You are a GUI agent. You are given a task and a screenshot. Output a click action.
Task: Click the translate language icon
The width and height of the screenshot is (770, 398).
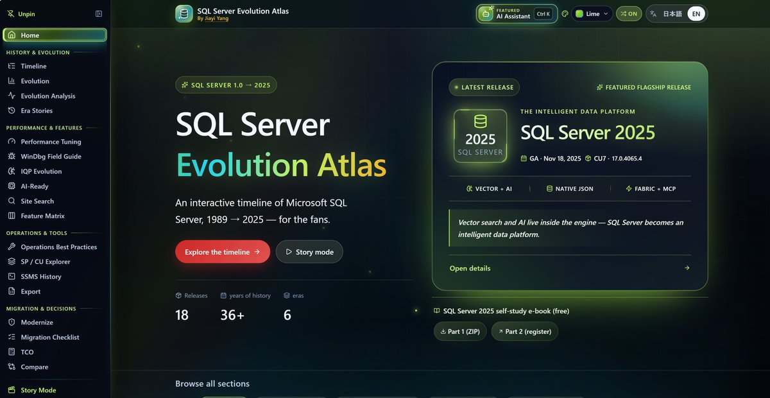654,13
